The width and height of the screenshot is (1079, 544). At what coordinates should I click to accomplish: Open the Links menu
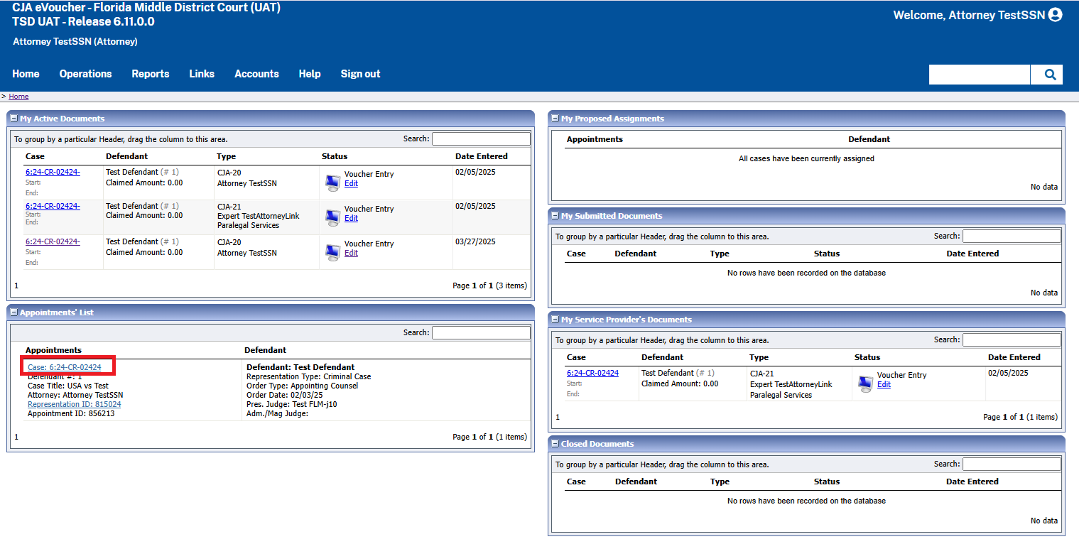click(202, 74)
